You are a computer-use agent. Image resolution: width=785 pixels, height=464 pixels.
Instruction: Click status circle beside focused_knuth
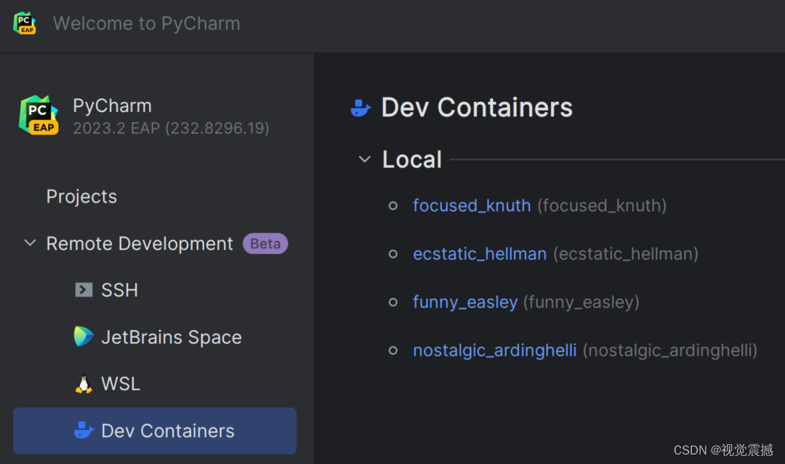[x=393, y=206]
